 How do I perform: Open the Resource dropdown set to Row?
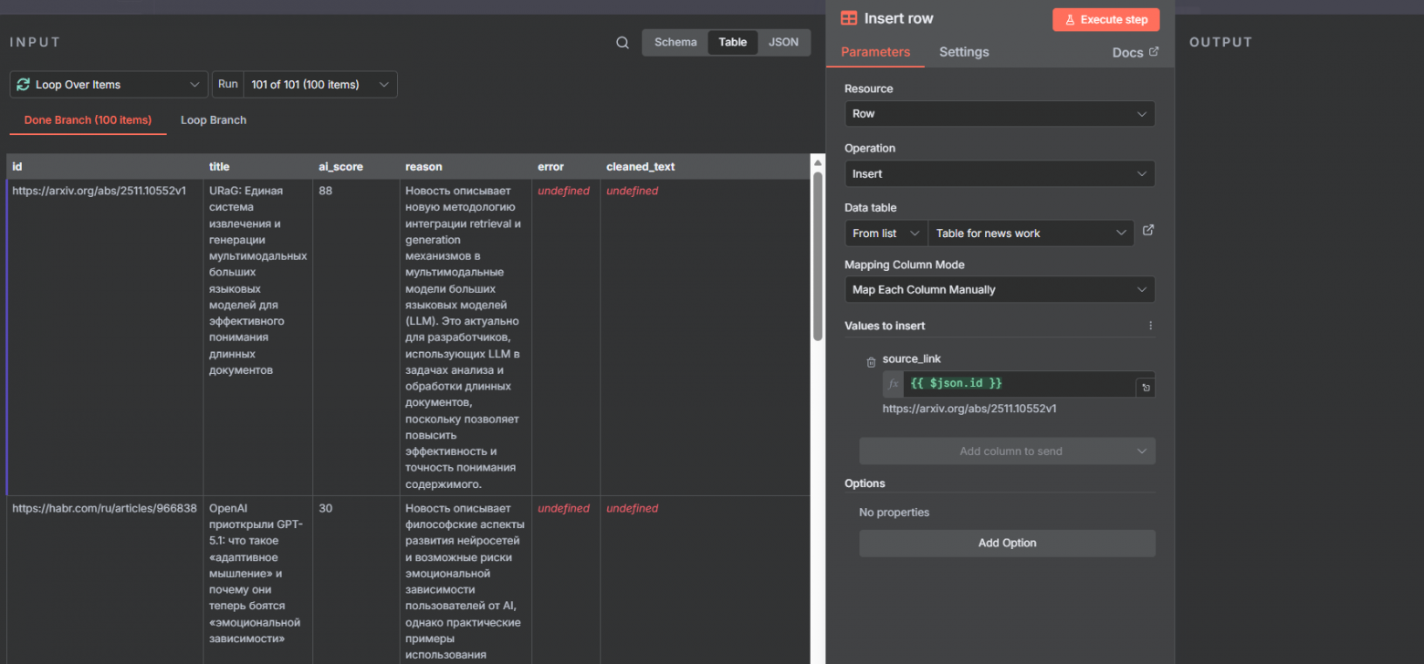click(1000, 114)
